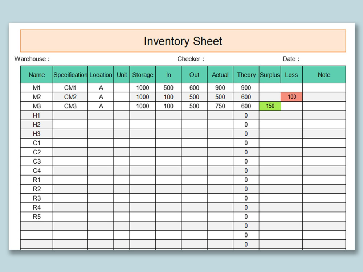Screen dimensions: 363x272
Task: Click the R5 name cell
Action: 37,217
